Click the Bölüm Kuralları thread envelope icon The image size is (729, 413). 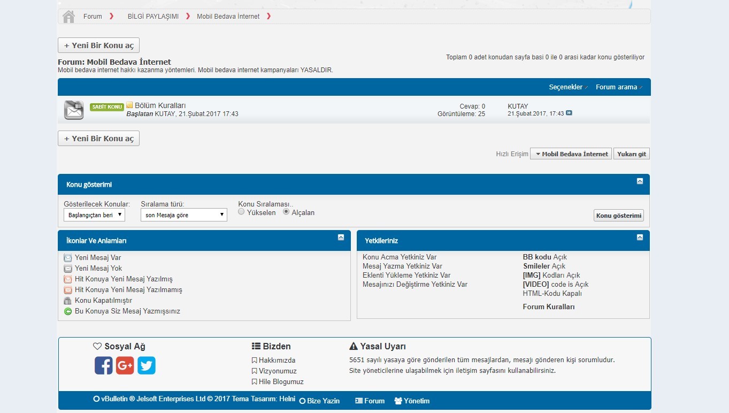point(74,110)
